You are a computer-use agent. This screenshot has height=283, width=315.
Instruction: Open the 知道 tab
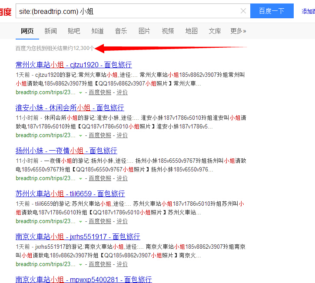point(97,31)
